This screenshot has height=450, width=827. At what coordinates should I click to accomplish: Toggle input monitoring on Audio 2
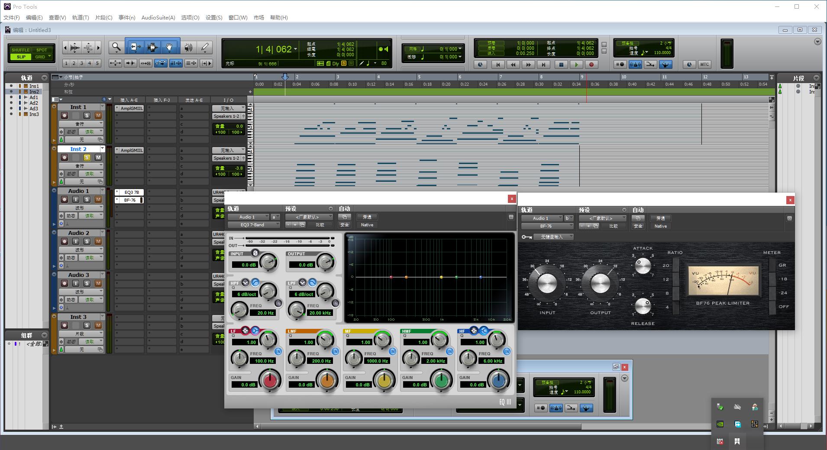click(76, 241)
